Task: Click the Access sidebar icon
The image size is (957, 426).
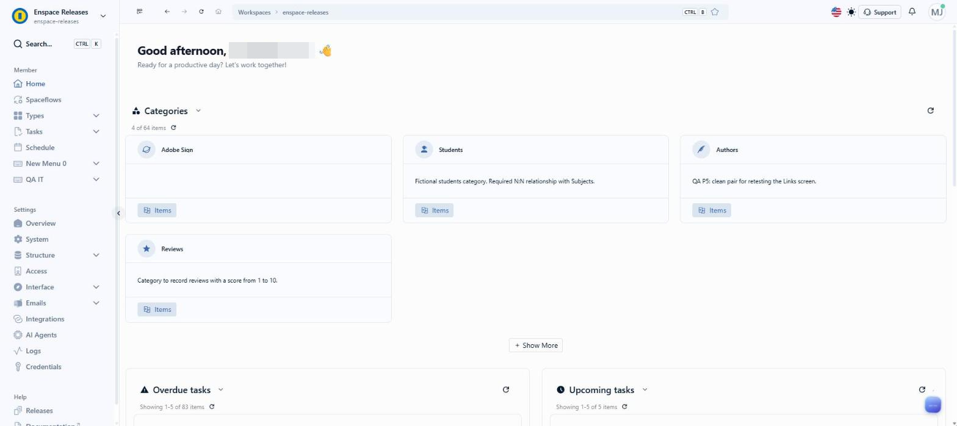Action: point(18,271)
